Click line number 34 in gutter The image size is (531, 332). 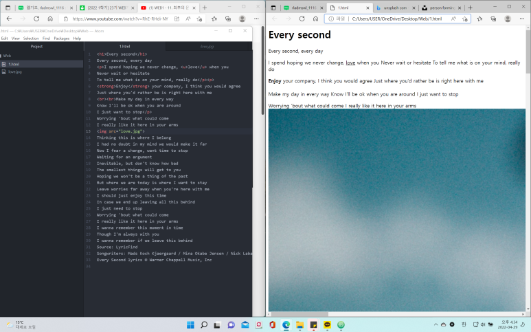click(x=89, y=266)
